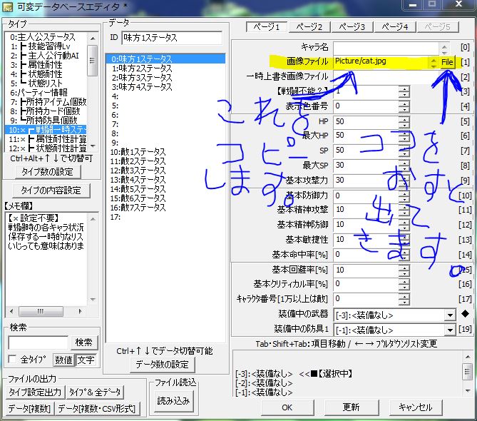Click the 基本命中率[%] value field
This screenshot has height=421, width=477.
coord(366,254)
